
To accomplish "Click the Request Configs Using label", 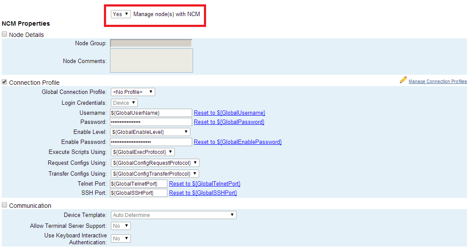I will (77, 163).
